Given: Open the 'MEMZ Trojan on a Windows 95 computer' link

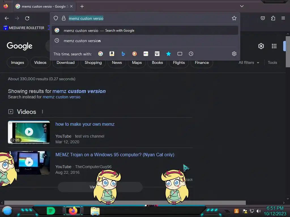Looking at the screenshot, I should pyautogui.click(x=115, y=155).
